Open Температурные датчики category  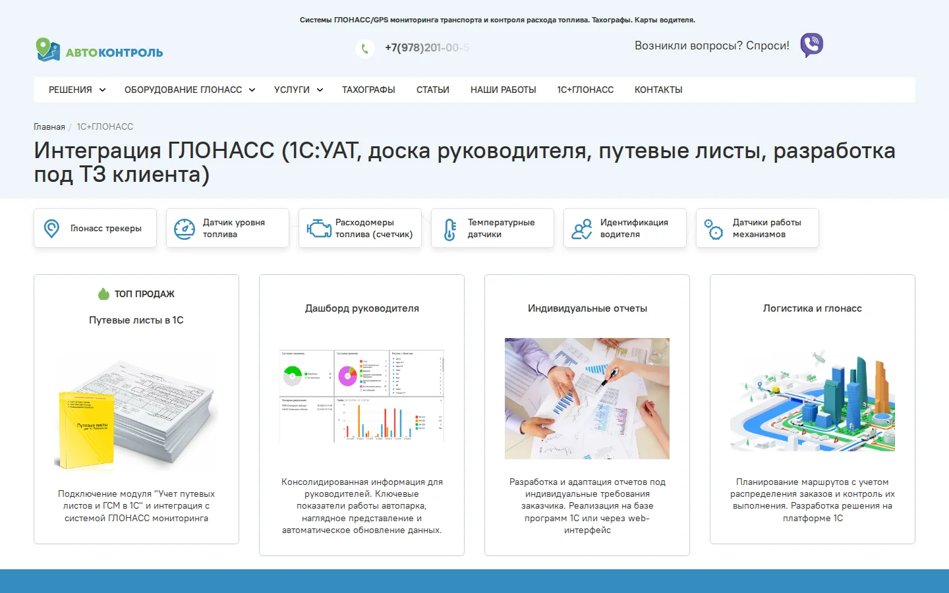pyautogui.click(x=492, y=228)
